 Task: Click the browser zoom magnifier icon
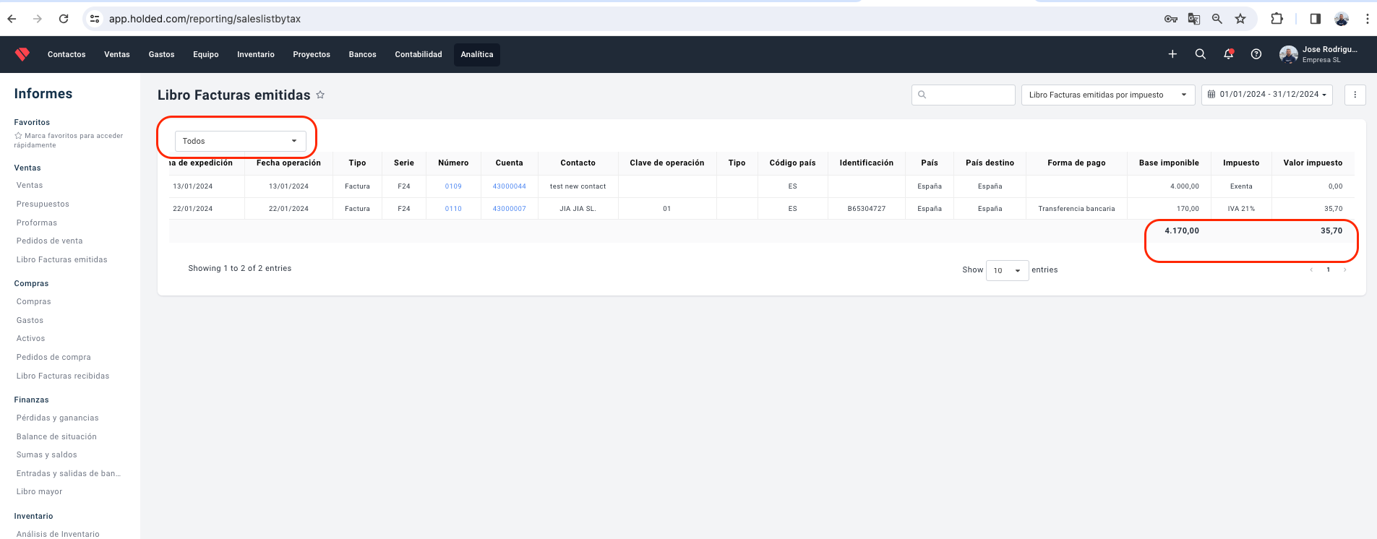1217,19
